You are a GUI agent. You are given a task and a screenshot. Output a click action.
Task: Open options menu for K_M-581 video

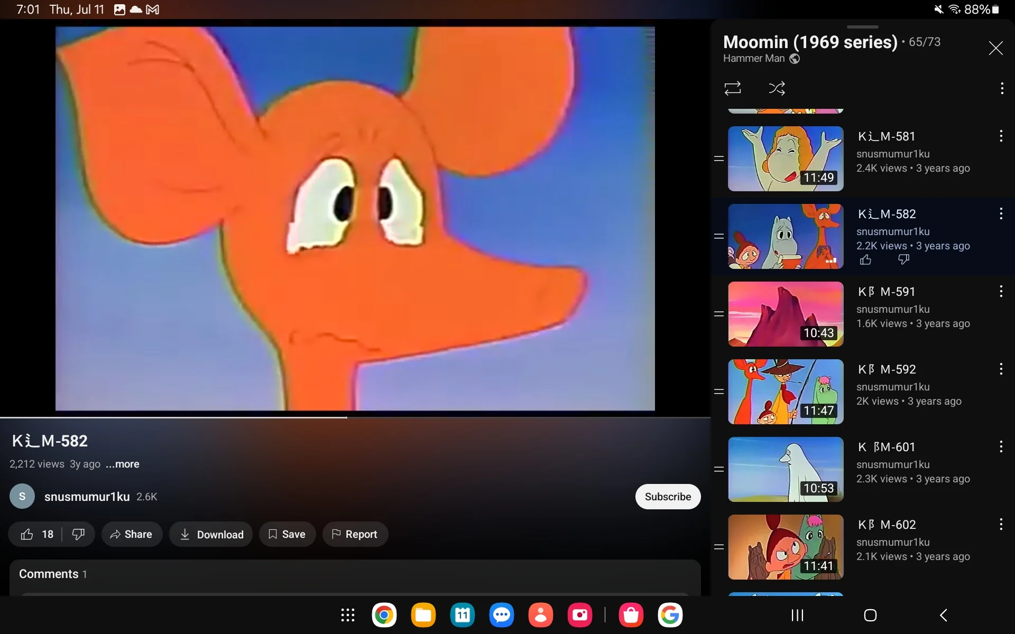pyautogui.click(x=1001, y=136)
